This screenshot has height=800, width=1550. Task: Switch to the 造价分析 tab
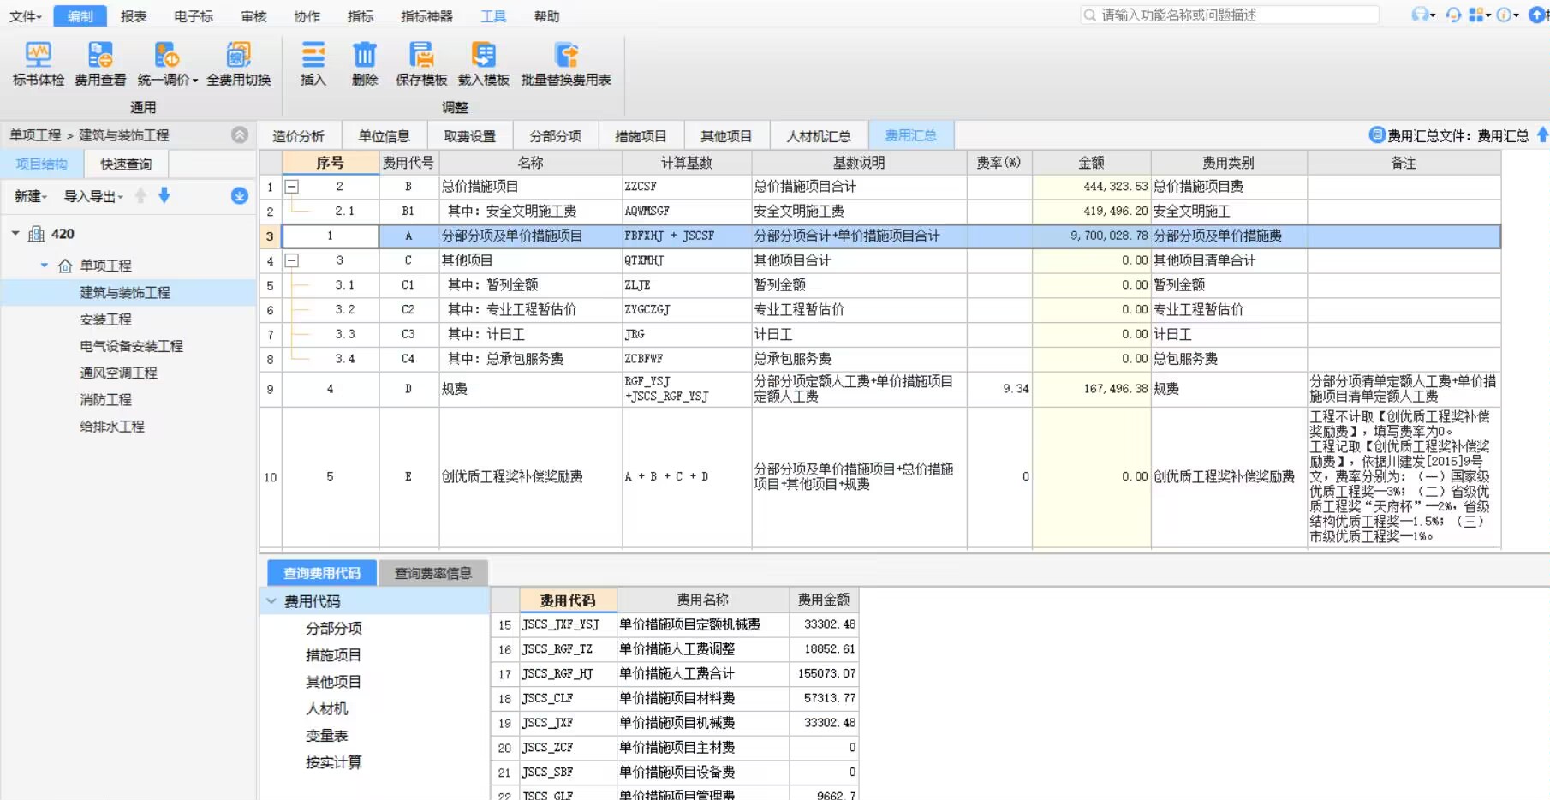pos(299,135)
